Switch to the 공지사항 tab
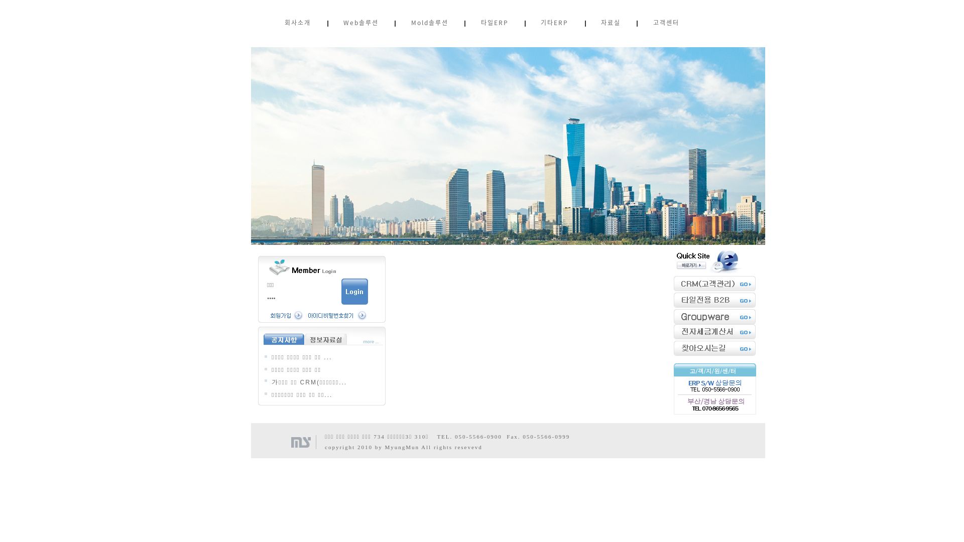Viewport: 964px width, 542px height. [x=283, y=339]
